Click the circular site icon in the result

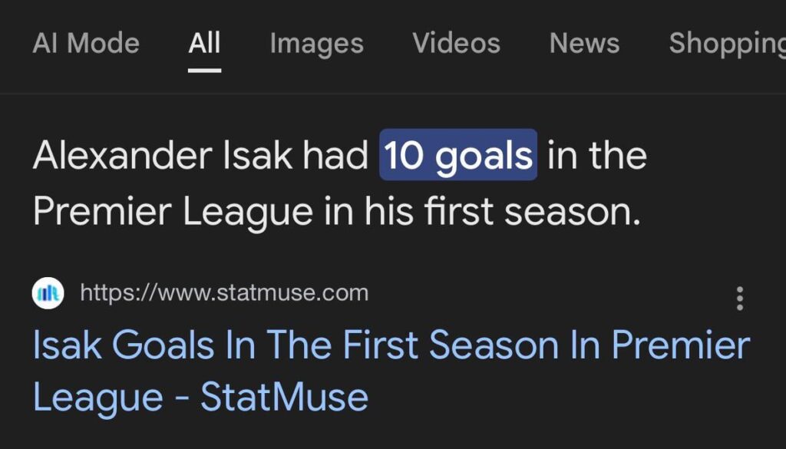[48, 292]
